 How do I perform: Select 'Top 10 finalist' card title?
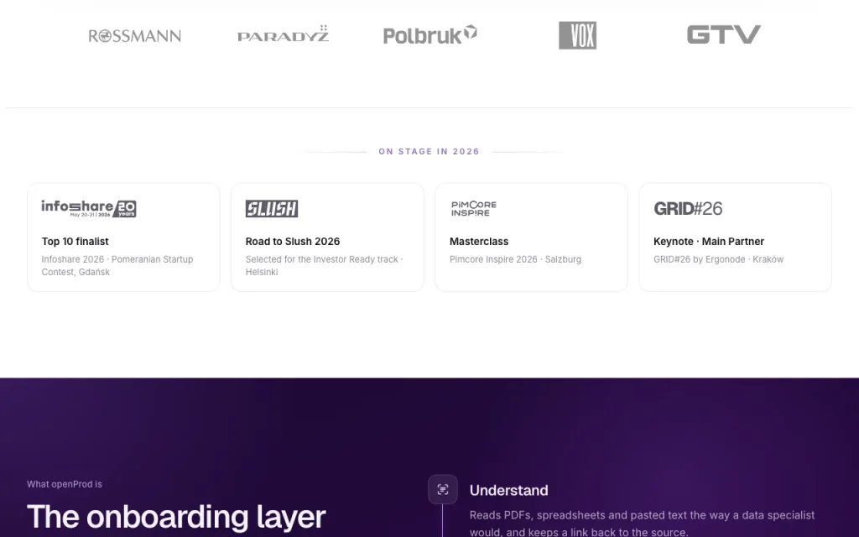75,242
